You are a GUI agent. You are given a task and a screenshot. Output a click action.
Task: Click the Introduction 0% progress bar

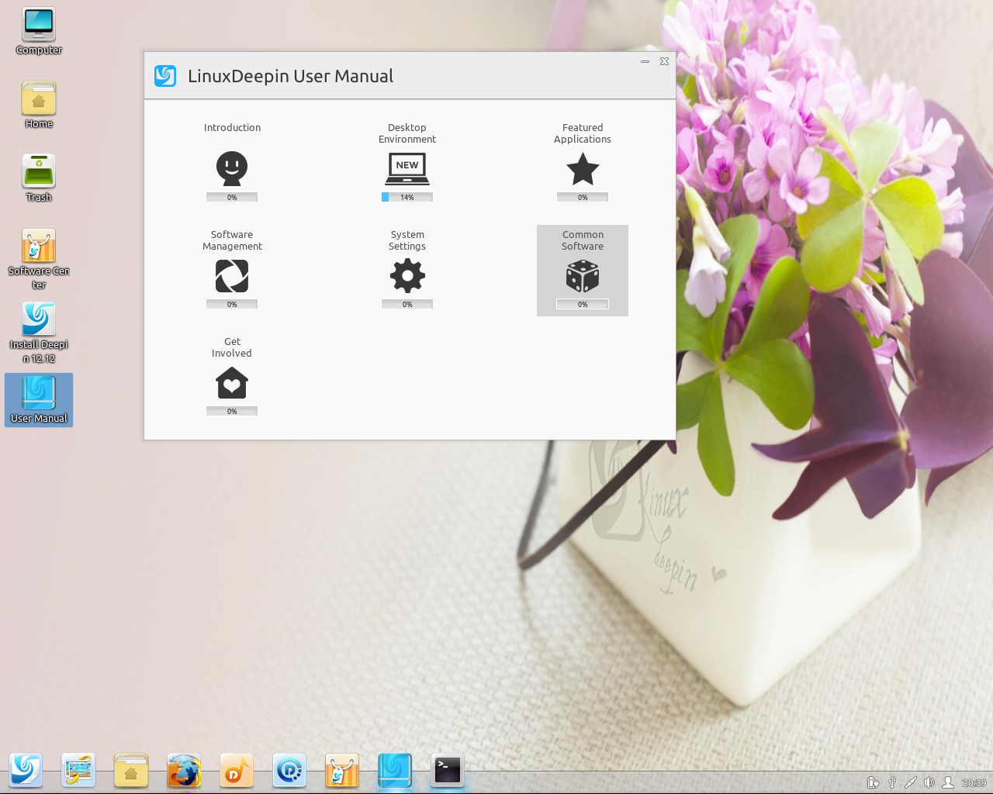click(232, 197)
